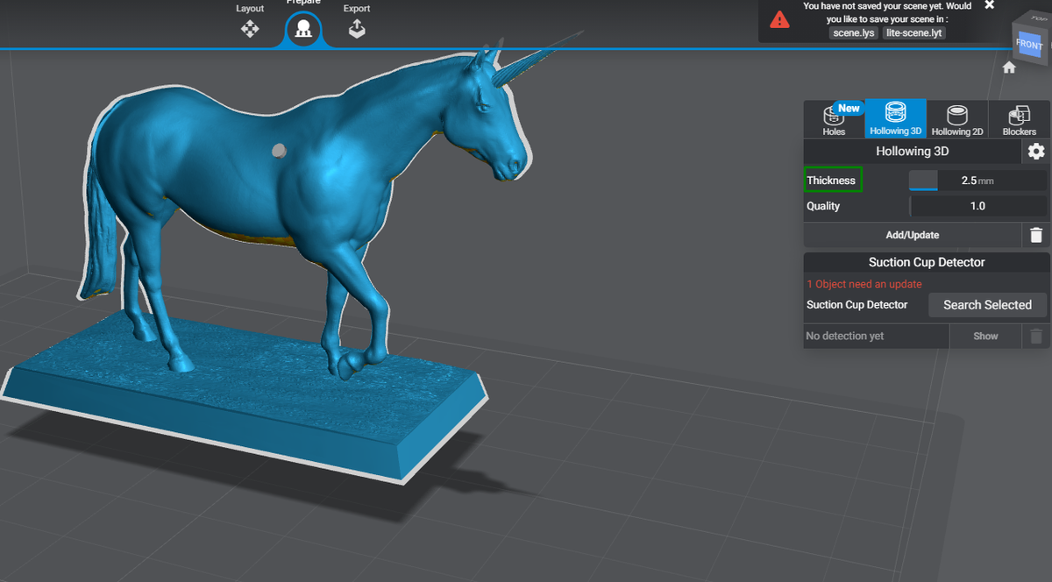Dismiss the unsaved scene notification

point(990,6)
